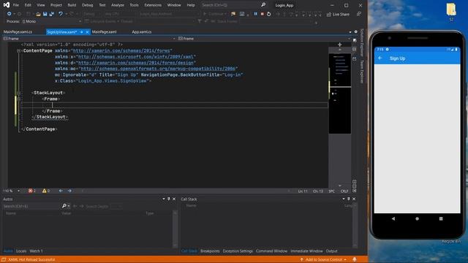Close the Autos panel
This screenshot has width=468, height=263.
pyautogui.click(x=174, y=199)
